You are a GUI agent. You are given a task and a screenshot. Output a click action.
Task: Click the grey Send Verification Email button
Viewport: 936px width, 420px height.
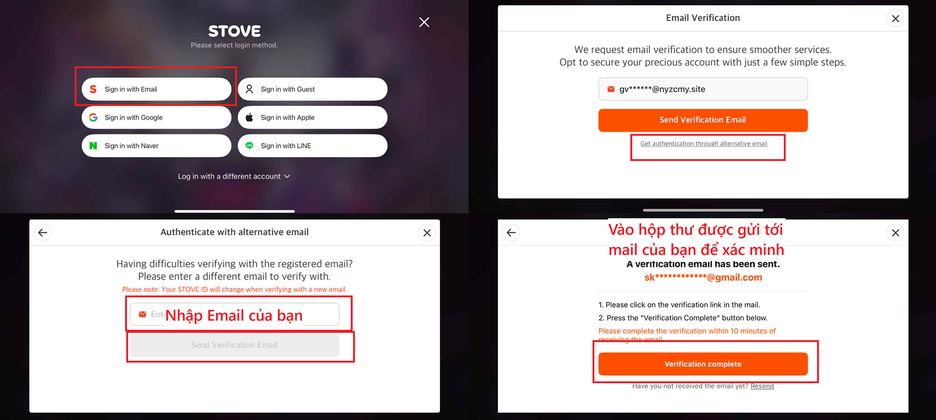[235, 345]
